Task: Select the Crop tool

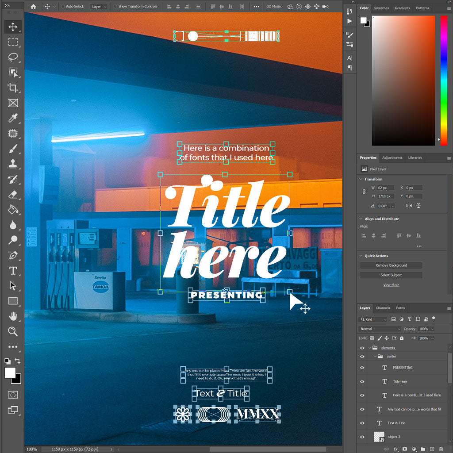Action: [x=13, y=88]
